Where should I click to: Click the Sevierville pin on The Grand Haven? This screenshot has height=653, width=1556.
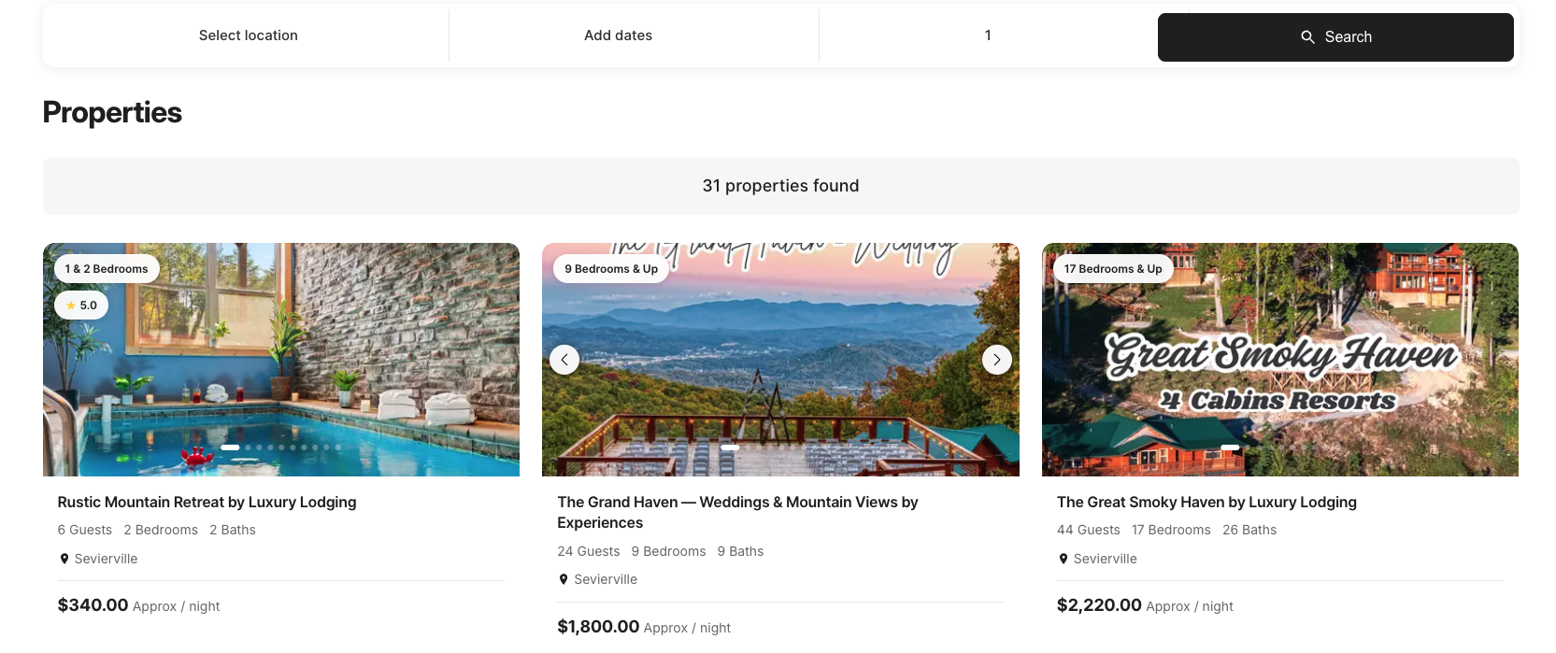click(564, 579)
